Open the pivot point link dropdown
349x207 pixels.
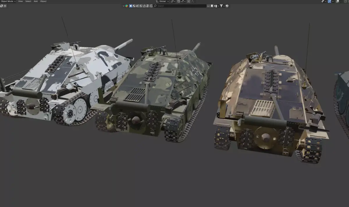[x=173, y=1]
